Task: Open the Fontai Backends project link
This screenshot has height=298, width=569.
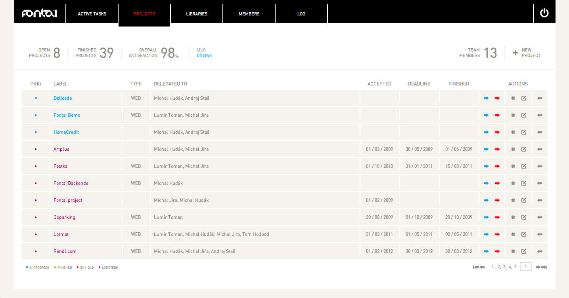Action: (71, 183)
